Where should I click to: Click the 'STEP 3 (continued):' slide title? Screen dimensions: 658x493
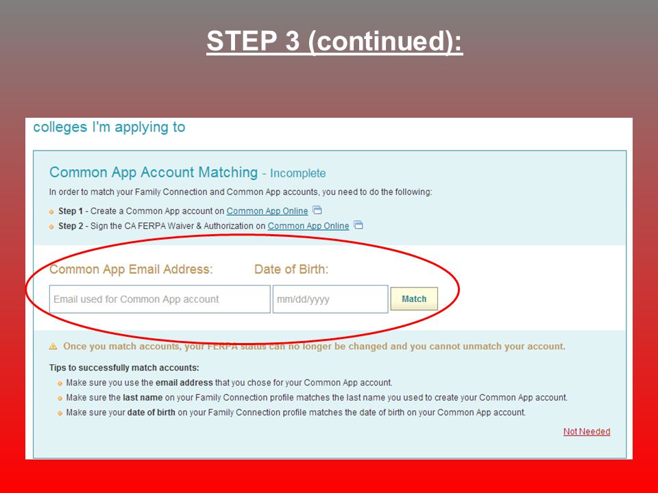coord(334,41)
